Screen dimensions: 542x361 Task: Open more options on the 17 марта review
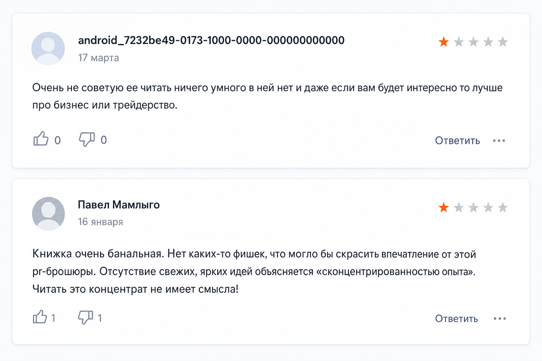coord(499,141)
